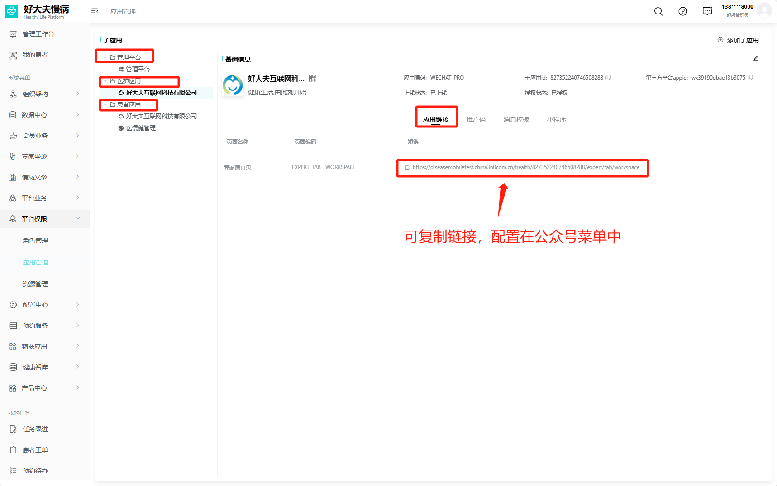Open 患者工单 in the sidebar
Image resolution: width=777 pixels, height=486 pixels.
[35, 450]
